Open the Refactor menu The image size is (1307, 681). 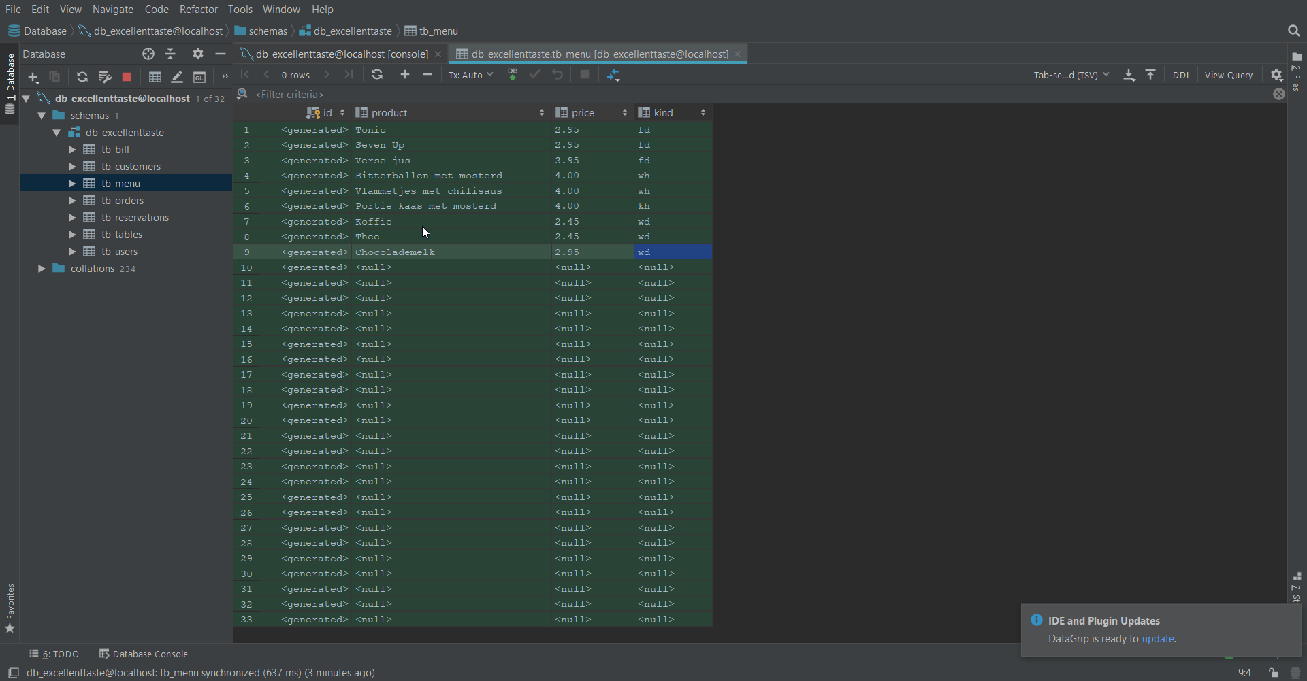pos(198,10)
